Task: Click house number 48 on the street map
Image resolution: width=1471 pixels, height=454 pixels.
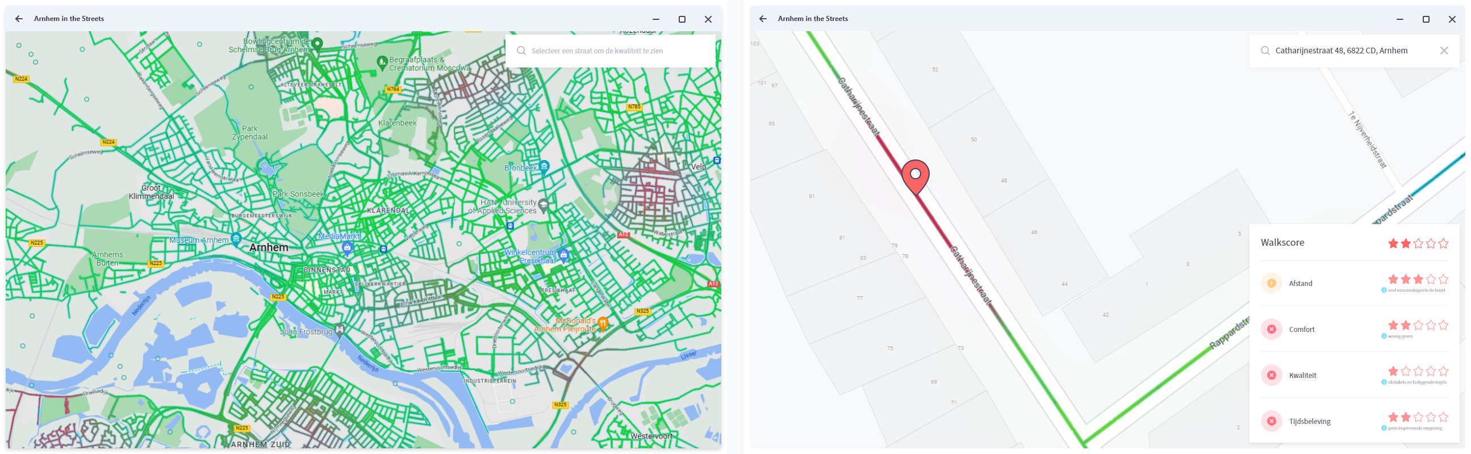Action: point(1004,181)
